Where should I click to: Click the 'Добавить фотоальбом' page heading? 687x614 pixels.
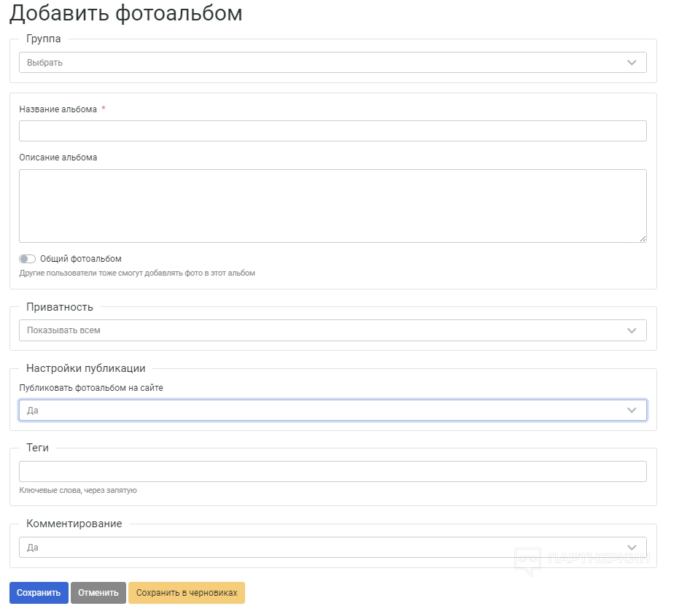click(125, 14)
